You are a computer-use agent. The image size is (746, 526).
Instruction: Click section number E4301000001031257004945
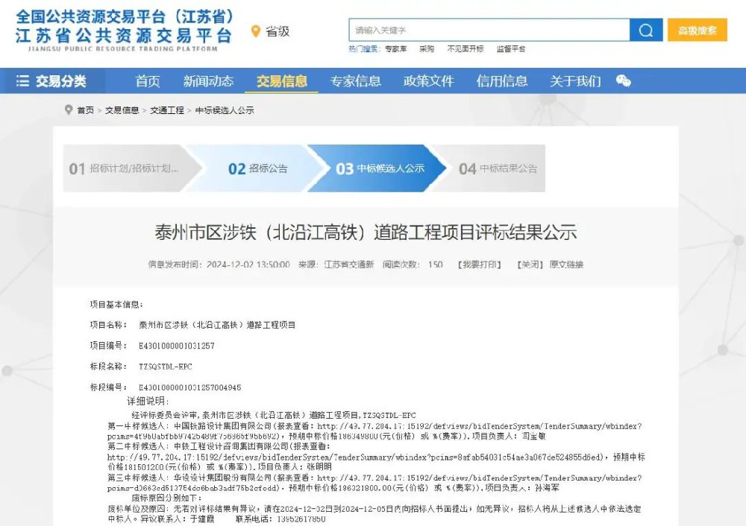tap(189, 387)
